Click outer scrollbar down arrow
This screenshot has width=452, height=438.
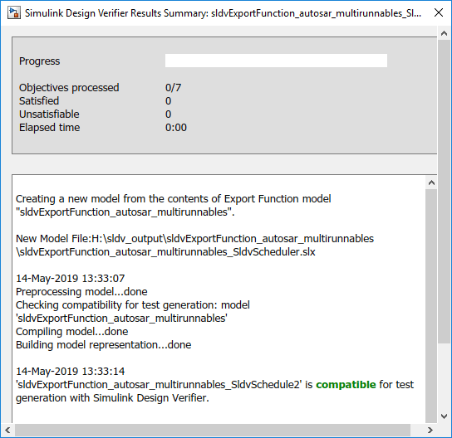(445, 416)
